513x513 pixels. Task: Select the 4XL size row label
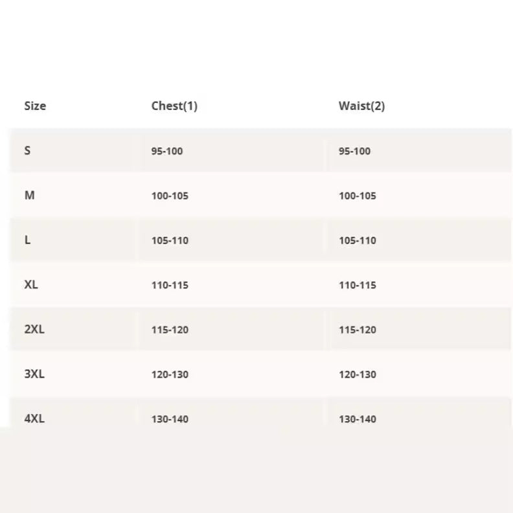point(34,418)
